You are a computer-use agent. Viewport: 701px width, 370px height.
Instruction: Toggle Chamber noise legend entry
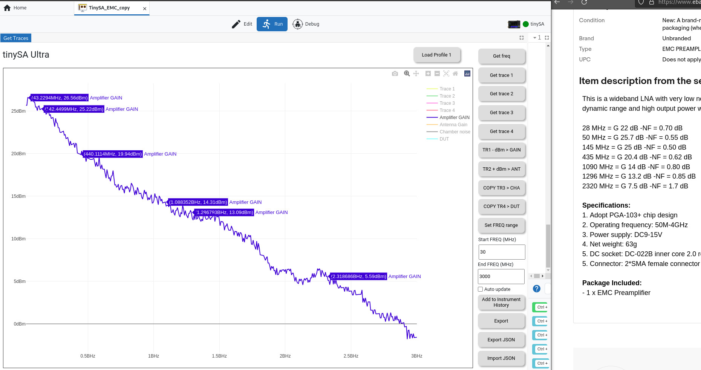click(x=448, y=132)
